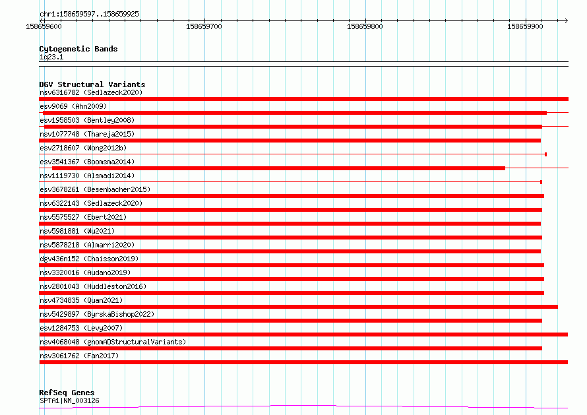The height and width of the screenshot is (415, 587).
Task: Select variant esv3541367 (Boomsma2014)
Action: (87, 162)
